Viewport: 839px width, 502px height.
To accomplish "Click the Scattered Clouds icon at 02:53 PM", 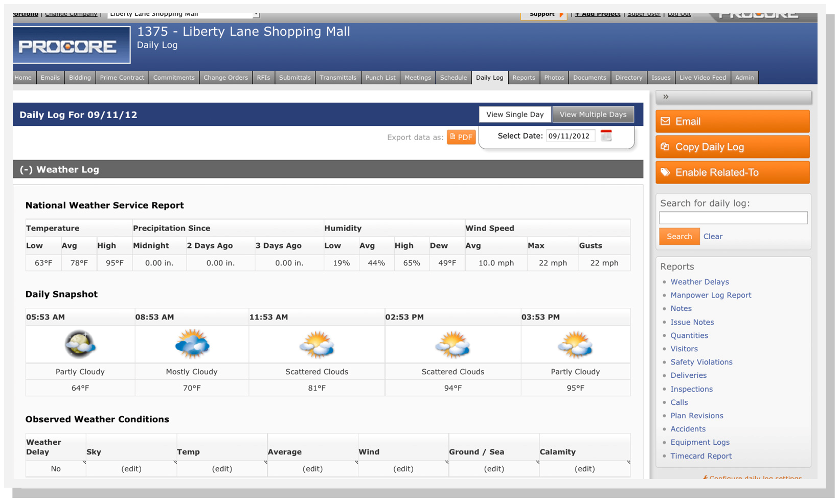I will tap(452, 344).
